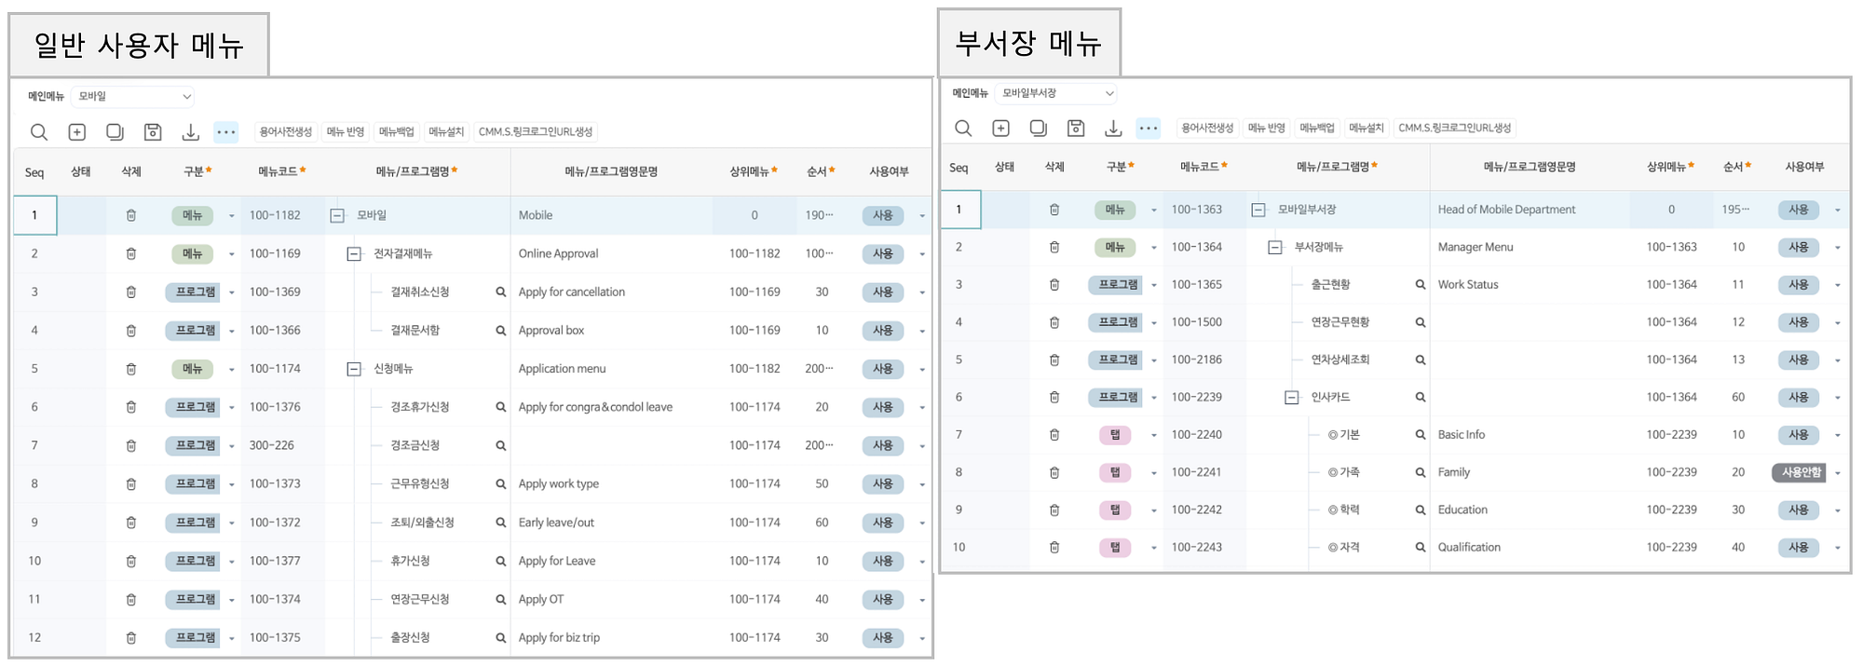Screen dimensions: 1863x666
Task: Delete row 100-1363 with trash icon
Action: click(1054, 210)
